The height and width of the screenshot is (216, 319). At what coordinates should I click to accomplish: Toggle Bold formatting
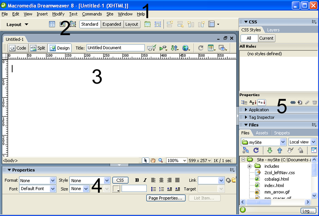coord(137,180)
